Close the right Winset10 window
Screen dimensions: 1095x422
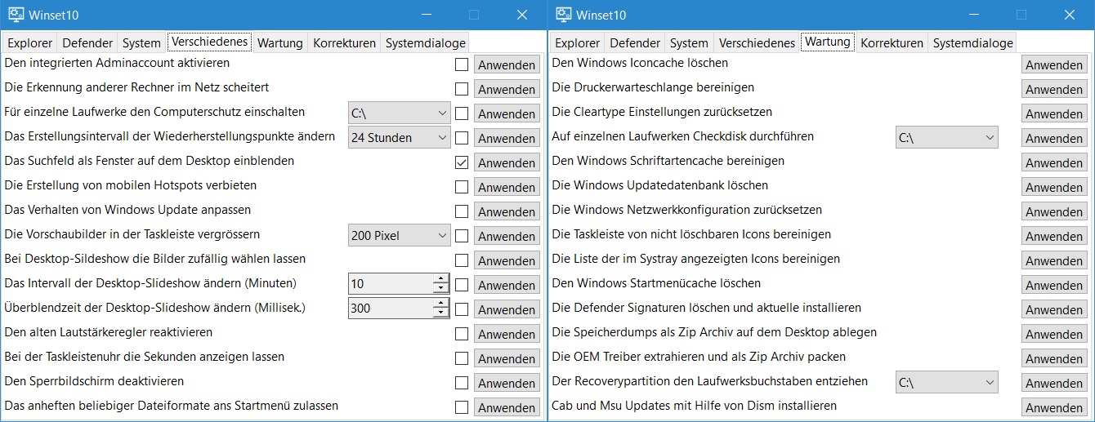click(1070, 15)
